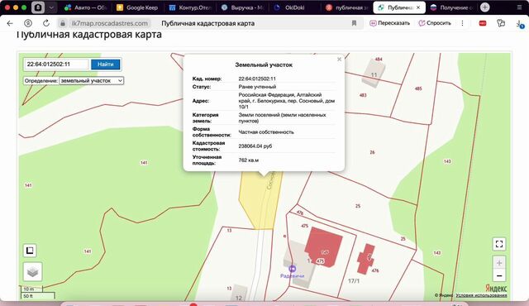Image resolution: width=529 pixels, height=306 pixels.
Task: Open a new browser tab
Action: [485, 7]
